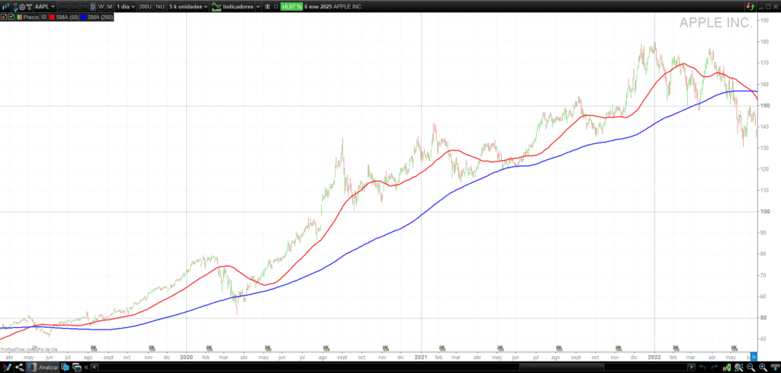Image resolution: width=781 pixels, height=373 pixels.
Task: Click the red add-panel icon at top-left
Action: (x=5, y=16)
